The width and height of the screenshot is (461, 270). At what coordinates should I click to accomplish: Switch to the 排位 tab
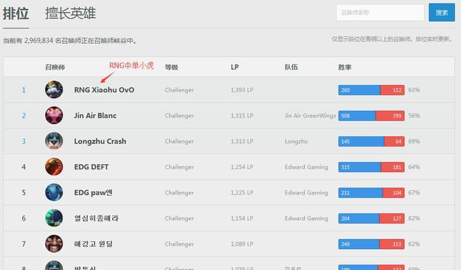(16, 13)
